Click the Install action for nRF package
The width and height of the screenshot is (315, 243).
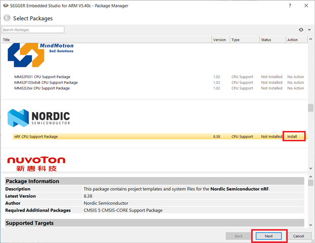point(292,136)
